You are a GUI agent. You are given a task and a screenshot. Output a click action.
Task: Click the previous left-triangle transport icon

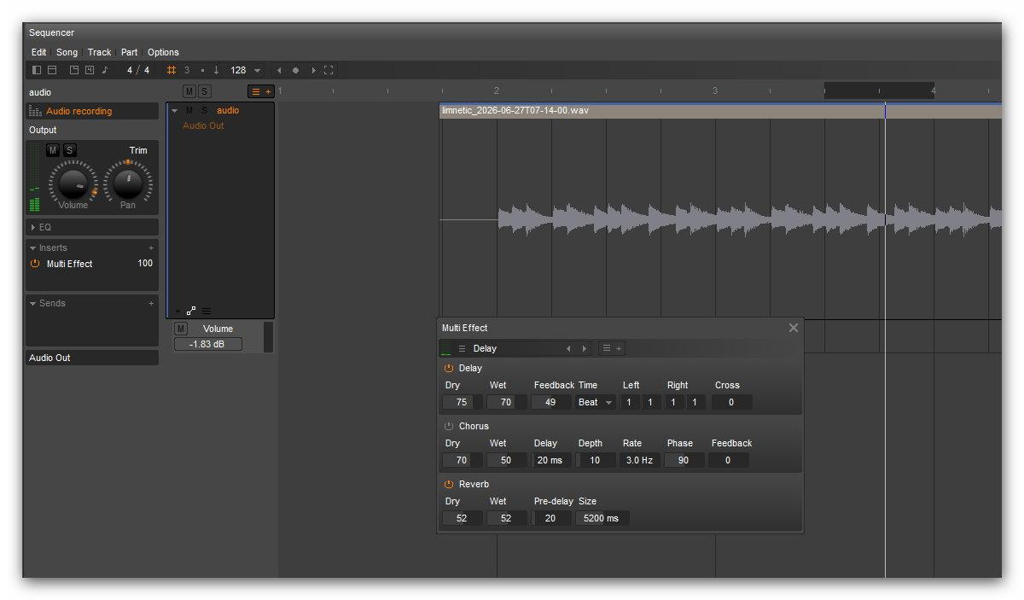279,70
